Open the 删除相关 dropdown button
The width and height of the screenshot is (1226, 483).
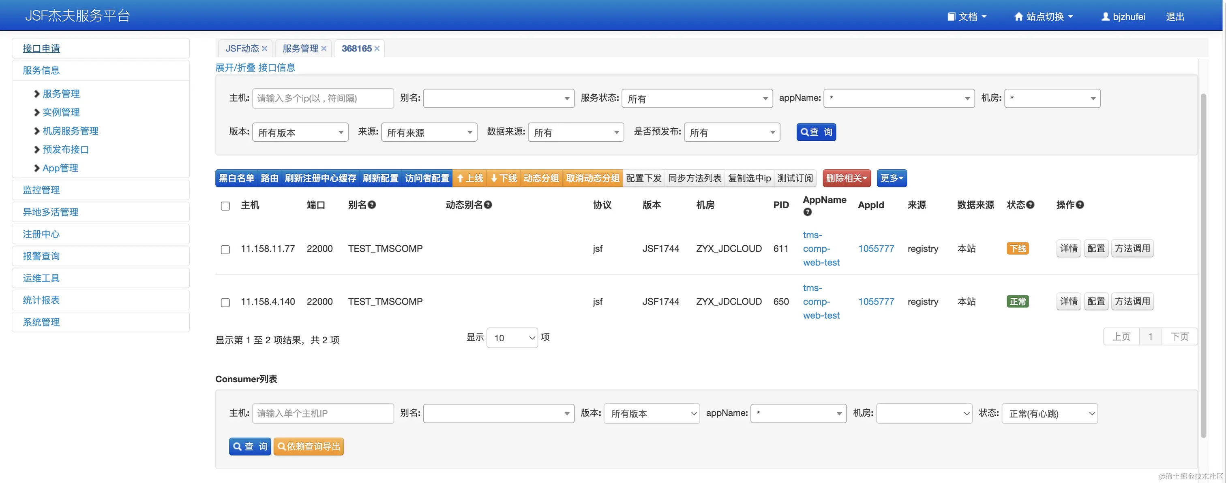(x=846, y=178)
